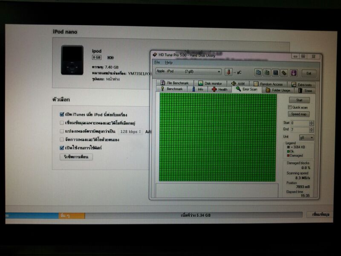This screenshot has height=256, width=341.
Task: Click the copy screenshot toolbar icon
Action: pos(267,73)
